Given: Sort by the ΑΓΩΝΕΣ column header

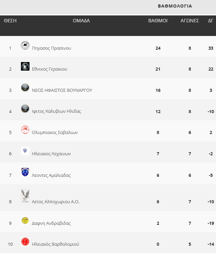Looking at the screenshot, I should coord(190,21).
